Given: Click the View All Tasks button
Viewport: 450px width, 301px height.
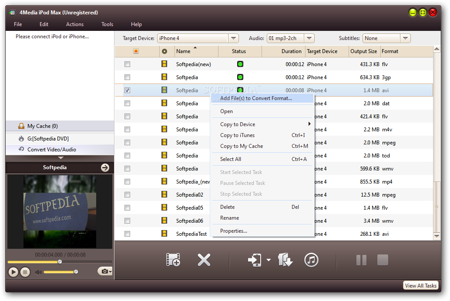Looking at the screenshot, I should [x=420, y=285].
